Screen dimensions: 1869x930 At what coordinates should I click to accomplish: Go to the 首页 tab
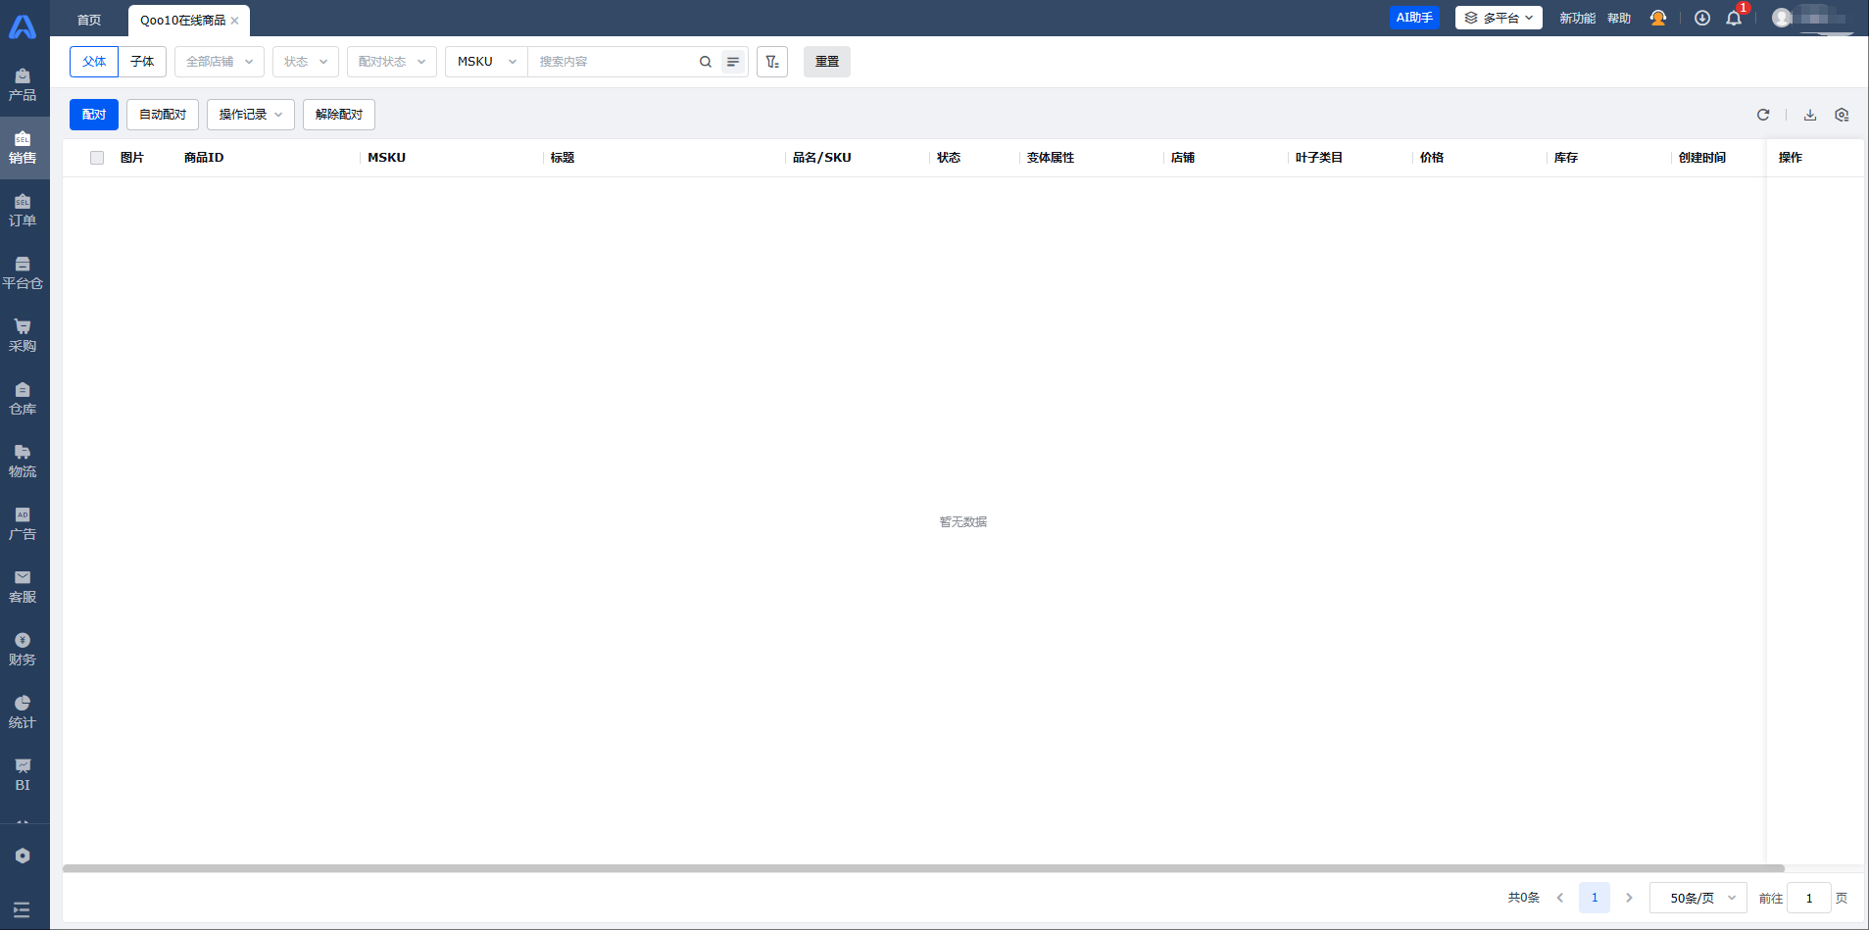pos(89,20)
